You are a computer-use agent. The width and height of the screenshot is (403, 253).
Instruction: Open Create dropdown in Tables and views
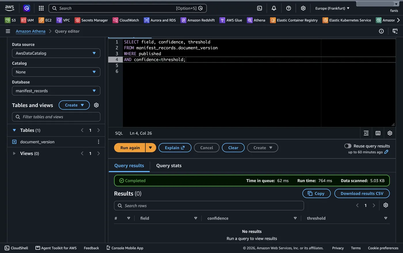(74, 105)
